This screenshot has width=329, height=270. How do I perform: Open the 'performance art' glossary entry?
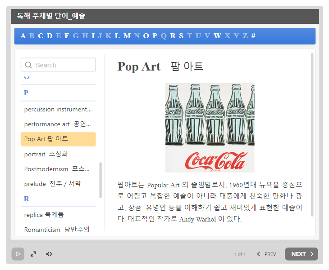point(58,124)
